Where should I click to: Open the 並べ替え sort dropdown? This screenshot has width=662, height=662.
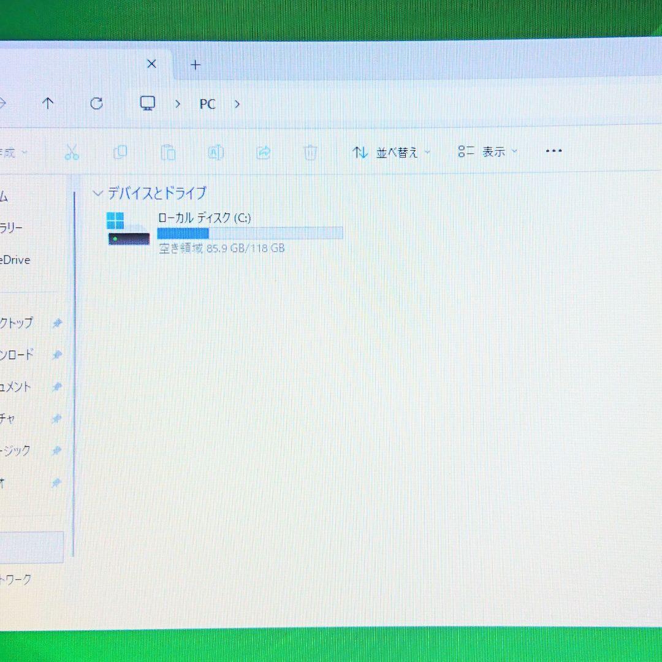pos(392,152)
